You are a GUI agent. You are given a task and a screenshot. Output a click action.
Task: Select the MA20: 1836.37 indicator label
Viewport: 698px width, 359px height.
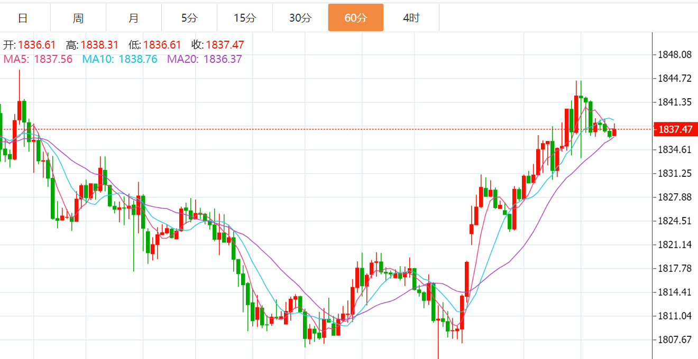tap(205, 59)
